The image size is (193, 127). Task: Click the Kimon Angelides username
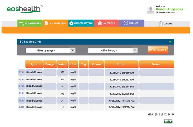[x=170, y=9]
